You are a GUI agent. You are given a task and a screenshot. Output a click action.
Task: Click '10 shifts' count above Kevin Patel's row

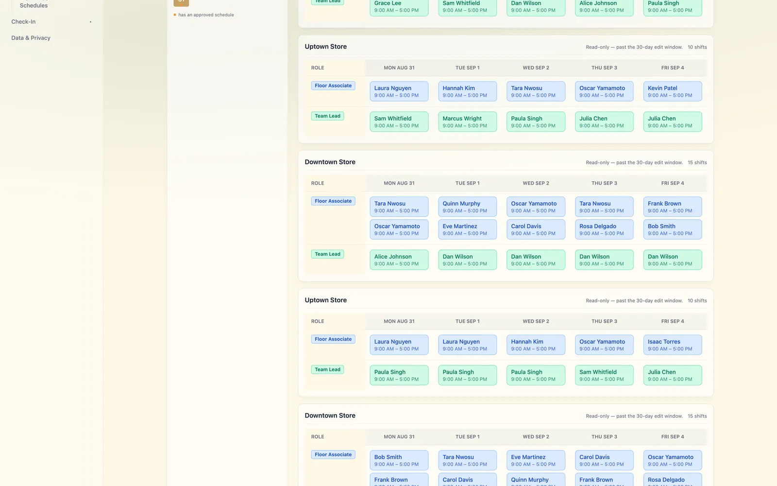pos(697,47)
